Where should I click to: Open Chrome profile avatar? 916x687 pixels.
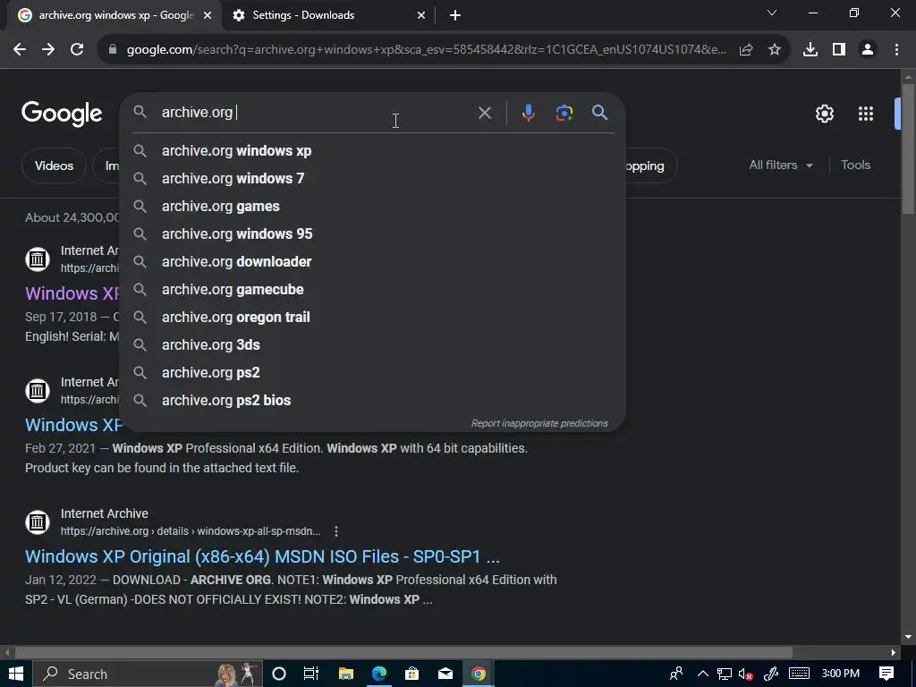point(868,50)
